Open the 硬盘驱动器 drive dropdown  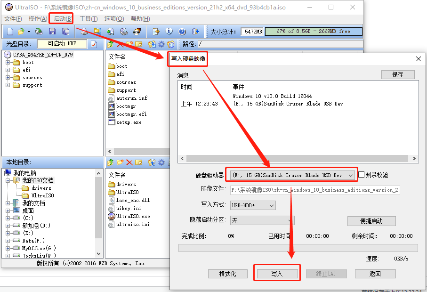[x=351, y=175]
